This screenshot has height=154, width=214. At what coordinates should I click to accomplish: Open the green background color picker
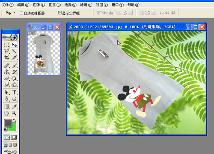point(14,128)
